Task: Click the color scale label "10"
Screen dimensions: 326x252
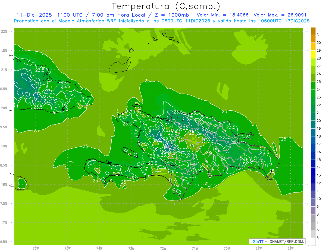Action: 319,199
